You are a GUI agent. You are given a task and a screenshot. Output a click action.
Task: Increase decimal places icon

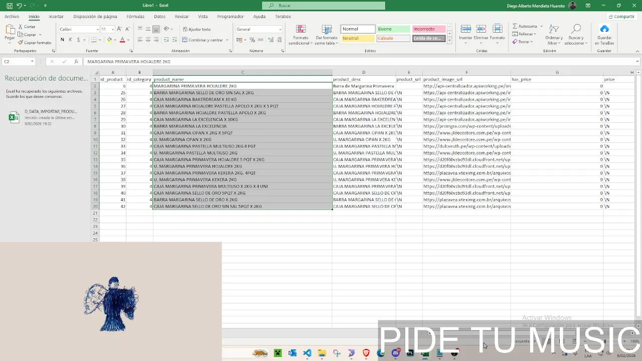click(x=270, y=40)
